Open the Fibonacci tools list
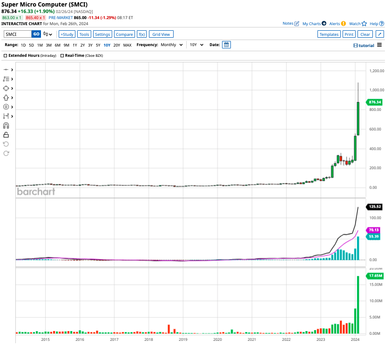This screenshot has height=346, width=391. (x=6, y=79)
